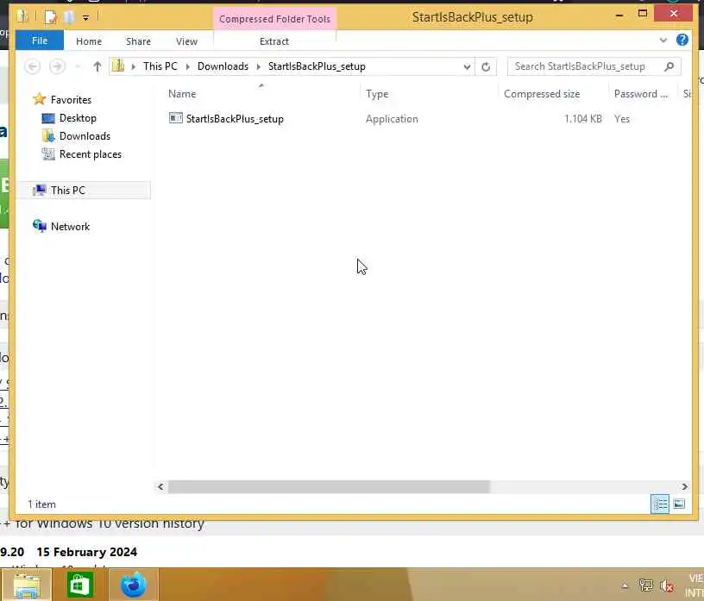This screenshot has width=704, height=601.
Task: Open Desktop in the navigation pane
Action: [78, 118]
